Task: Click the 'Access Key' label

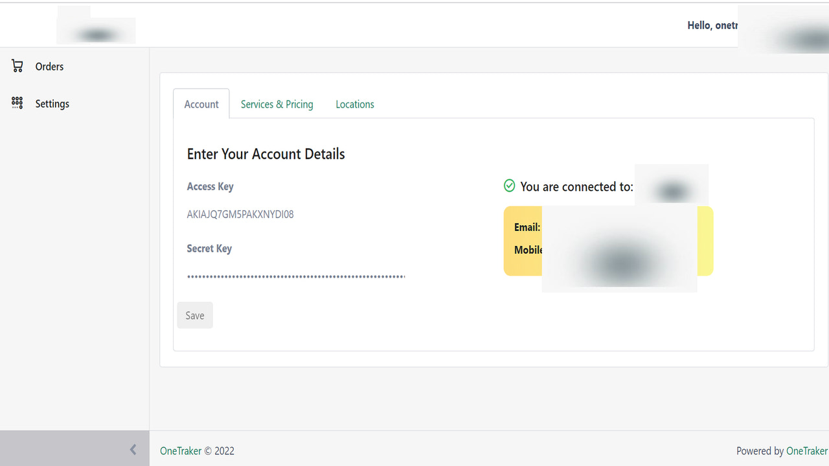Action: click(x=210, y=186)
